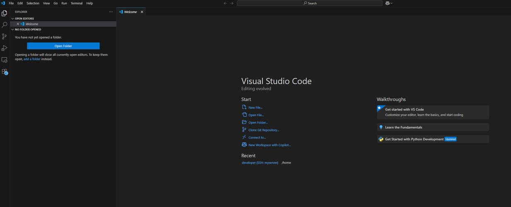
Task: Click the Search command center field
Action: (310, 3)
